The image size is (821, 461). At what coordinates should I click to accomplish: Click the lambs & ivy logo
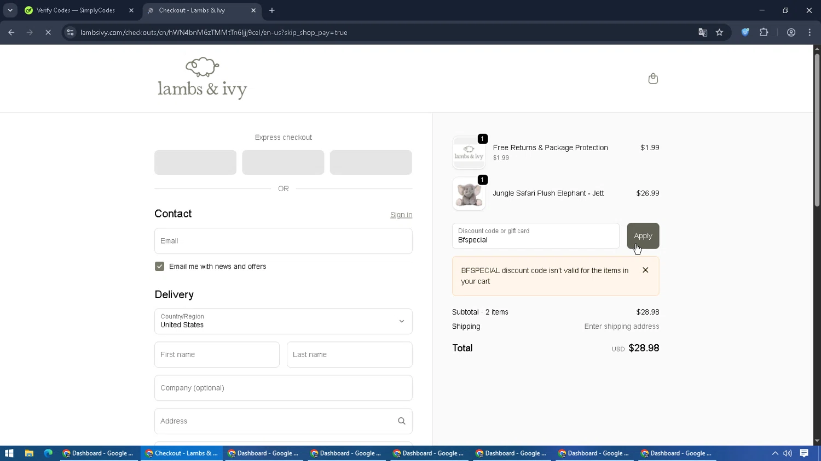(203, 78)
